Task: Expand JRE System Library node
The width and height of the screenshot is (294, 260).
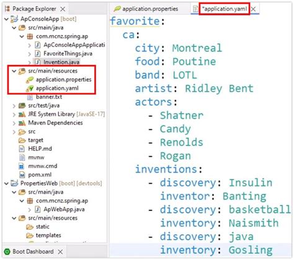Action: point(14,115)
